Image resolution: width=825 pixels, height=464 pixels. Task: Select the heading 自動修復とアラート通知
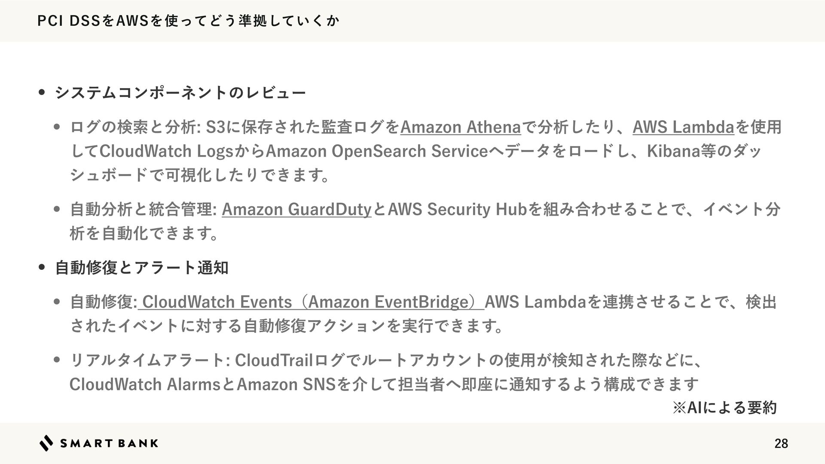[142, 268]
